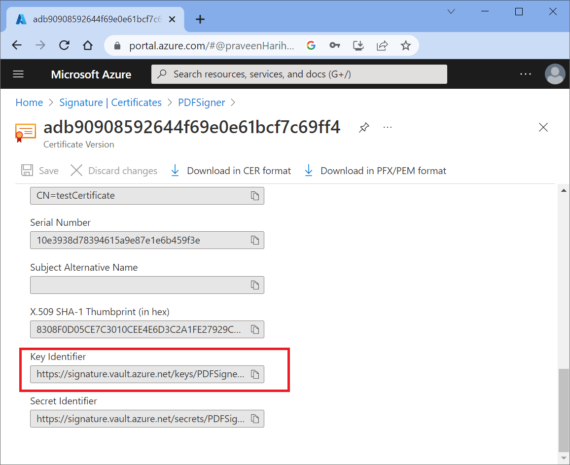570x465 pixels.
Task: Copy the Secret Identifier URL
Action: coord(255,419)
